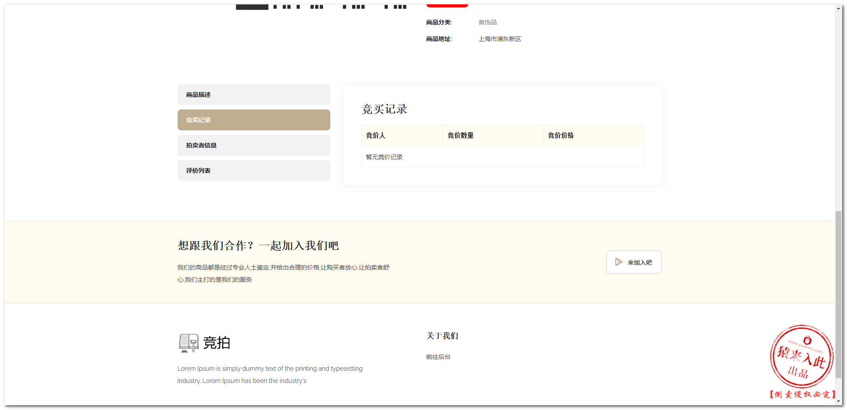Switch to the 拍卖者信息 tab
Screen dimensions: 847x410
[254, 145]
